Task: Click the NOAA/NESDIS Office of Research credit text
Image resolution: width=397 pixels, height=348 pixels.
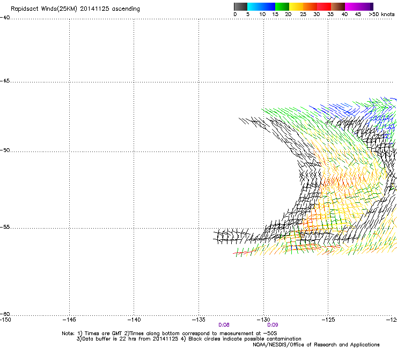Action: 316,345
